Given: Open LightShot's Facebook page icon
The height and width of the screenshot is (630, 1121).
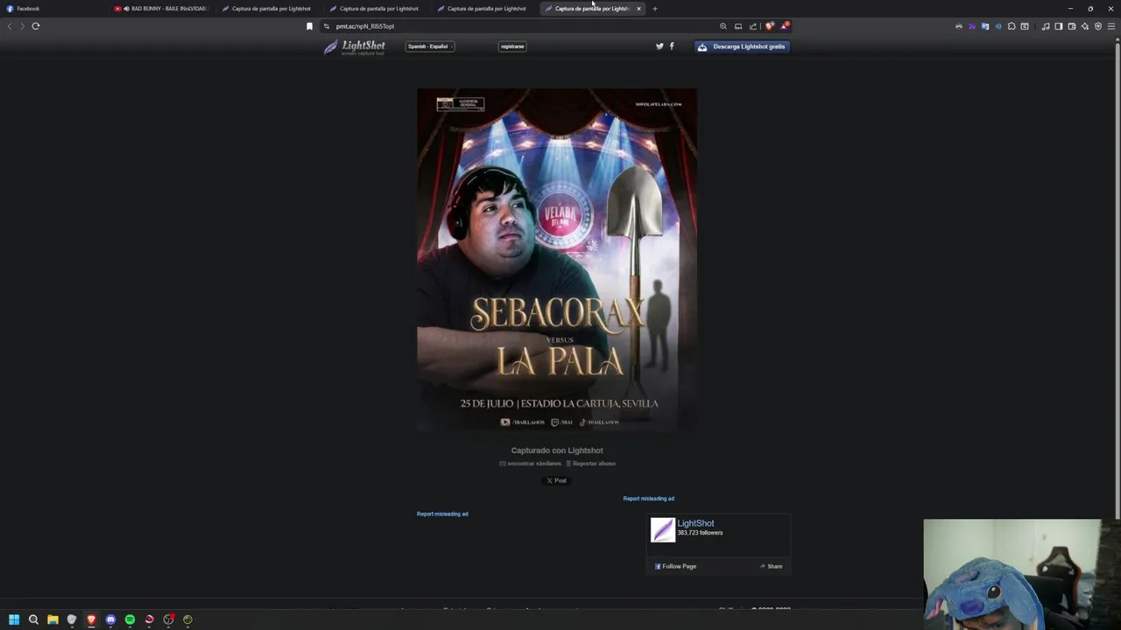Looking at the screenshot, I should pyautogui.click(x=672, y=46).
